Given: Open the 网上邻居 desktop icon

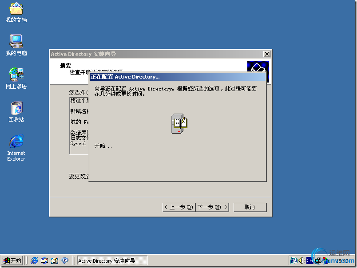Looking at the screenshot, I should (16, 79).
